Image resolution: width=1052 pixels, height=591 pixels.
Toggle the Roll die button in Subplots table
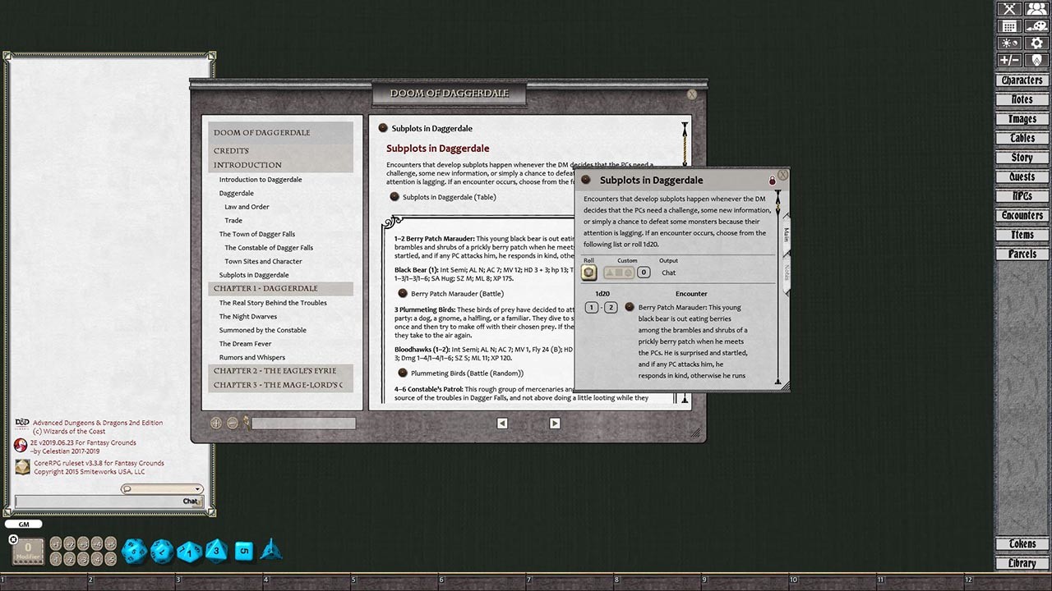588,272
